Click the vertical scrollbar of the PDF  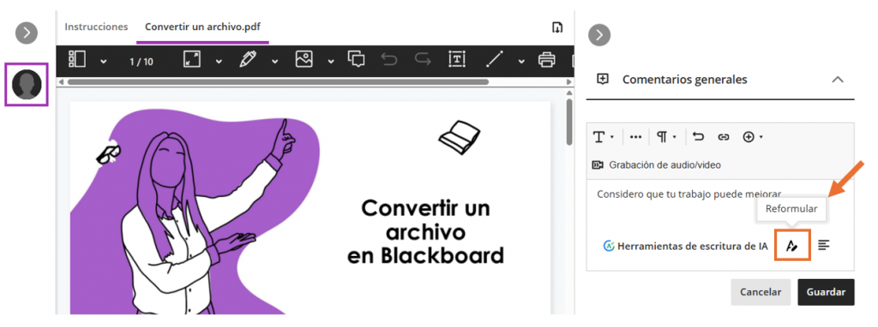tap(569, 122)
